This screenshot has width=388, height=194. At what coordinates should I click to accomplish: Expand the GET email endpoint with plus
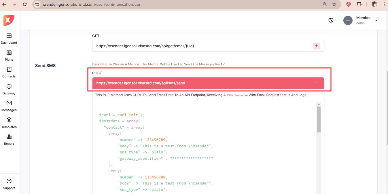point(316,46)
